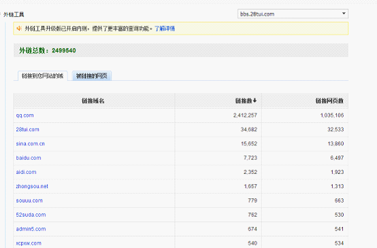This screenshot has height=248, width=377.
Task: Open the bbs.28tui.com site dropdown
Action: [293, 14]
